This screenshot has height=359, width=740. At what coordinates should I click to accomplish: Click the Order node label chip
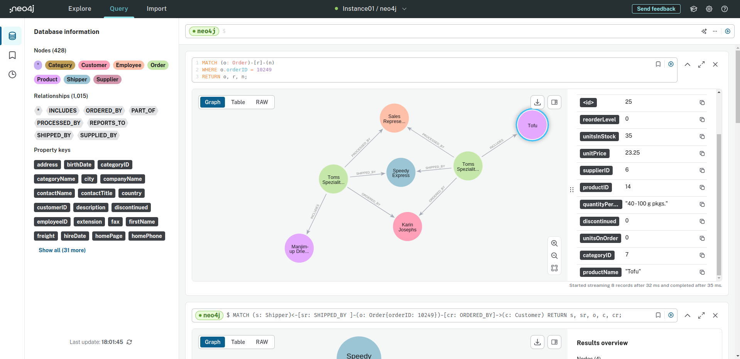click(158, 65)
